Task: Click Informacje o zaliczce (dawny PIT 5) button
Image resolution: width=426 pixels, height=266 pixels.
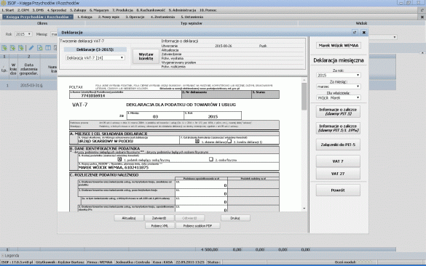Action: [x=338, y=112]
